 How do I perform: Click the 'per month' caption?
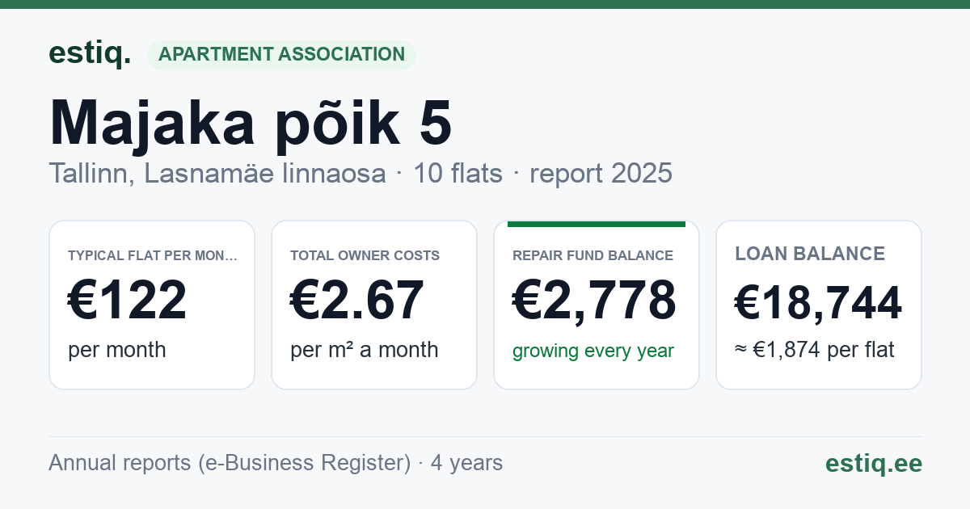[117, 350]
